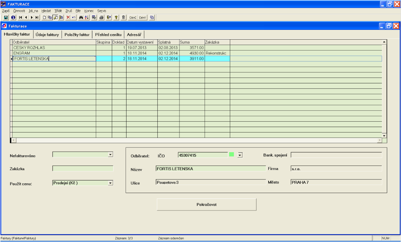401x242 pixels.
Task: Click the page-with-lightning toolbar icon
Action: pyautogui.click(x=55, y=17)
